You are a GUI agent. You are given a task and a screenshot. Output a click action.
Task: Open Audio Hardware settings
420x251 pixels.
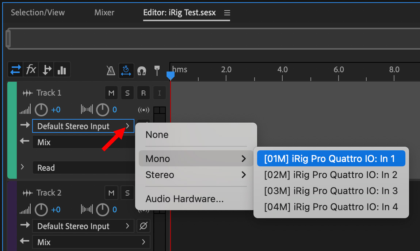tap(184, 199)
